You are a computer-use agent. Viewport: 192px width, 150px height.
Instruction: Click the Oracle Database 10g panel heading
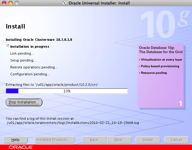coord(156,50)
